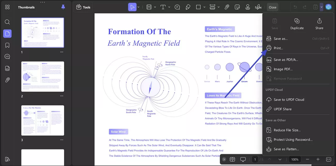Choose Save as from the menu
Screen dimensions: 336x166
(x=281, y=39)
